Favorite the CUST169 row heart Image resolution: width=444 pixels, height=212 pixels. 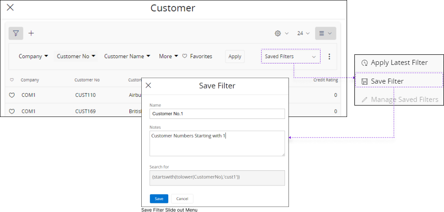(12, 111)
